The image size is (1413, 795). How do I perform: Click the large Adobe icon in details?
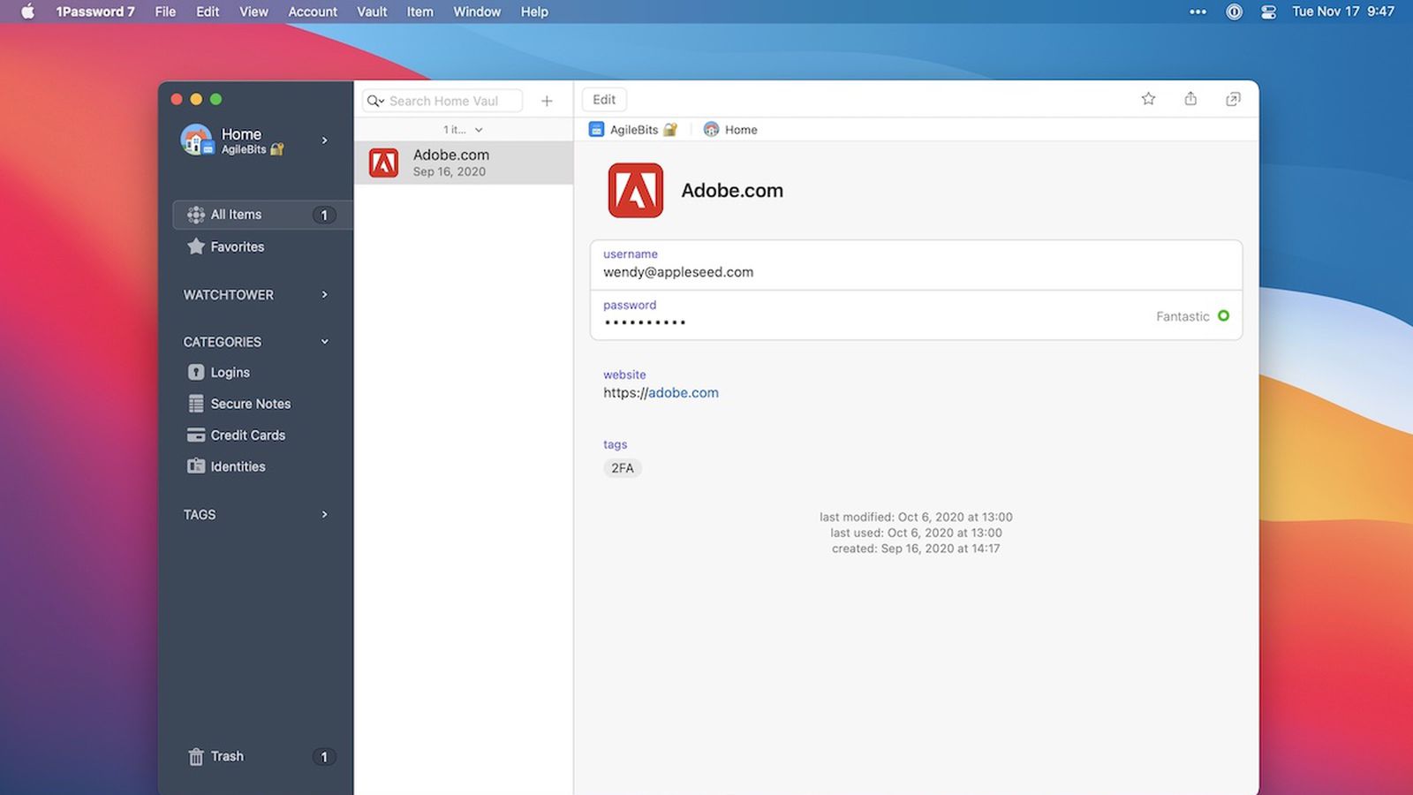[635, 190]
